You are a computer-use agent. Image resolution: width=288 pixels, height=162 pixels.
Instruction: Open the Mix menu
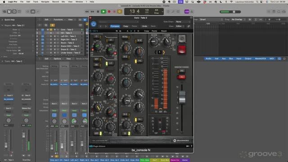[x=63, y=2]
